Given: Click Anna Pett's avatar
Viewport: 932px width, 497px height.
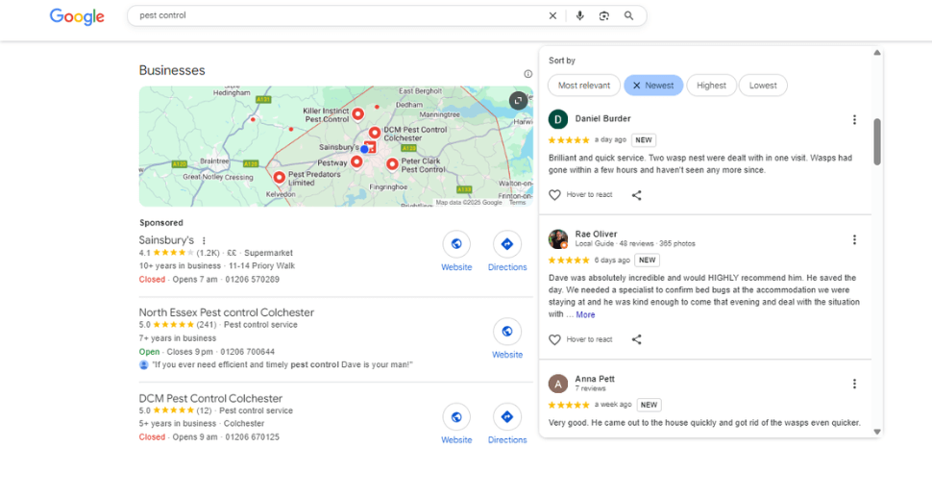Looking at the screenshot, I should pyautogui.click(x=557, y=385).
